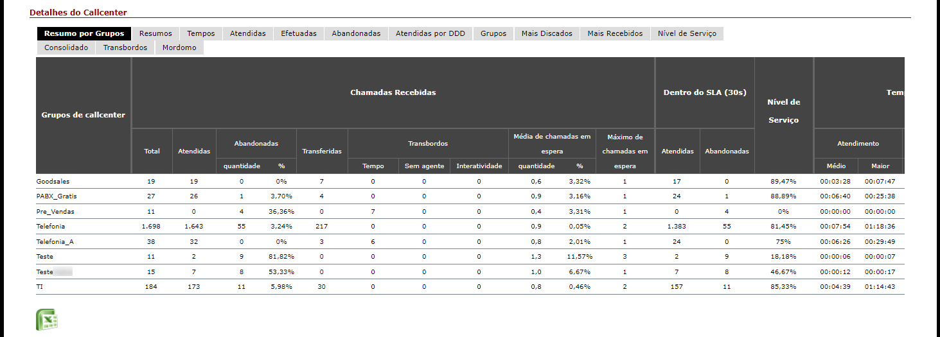Screen dimensions: 940x337
Task: Click the Atendimento column header
Action: tap(858, 144)
